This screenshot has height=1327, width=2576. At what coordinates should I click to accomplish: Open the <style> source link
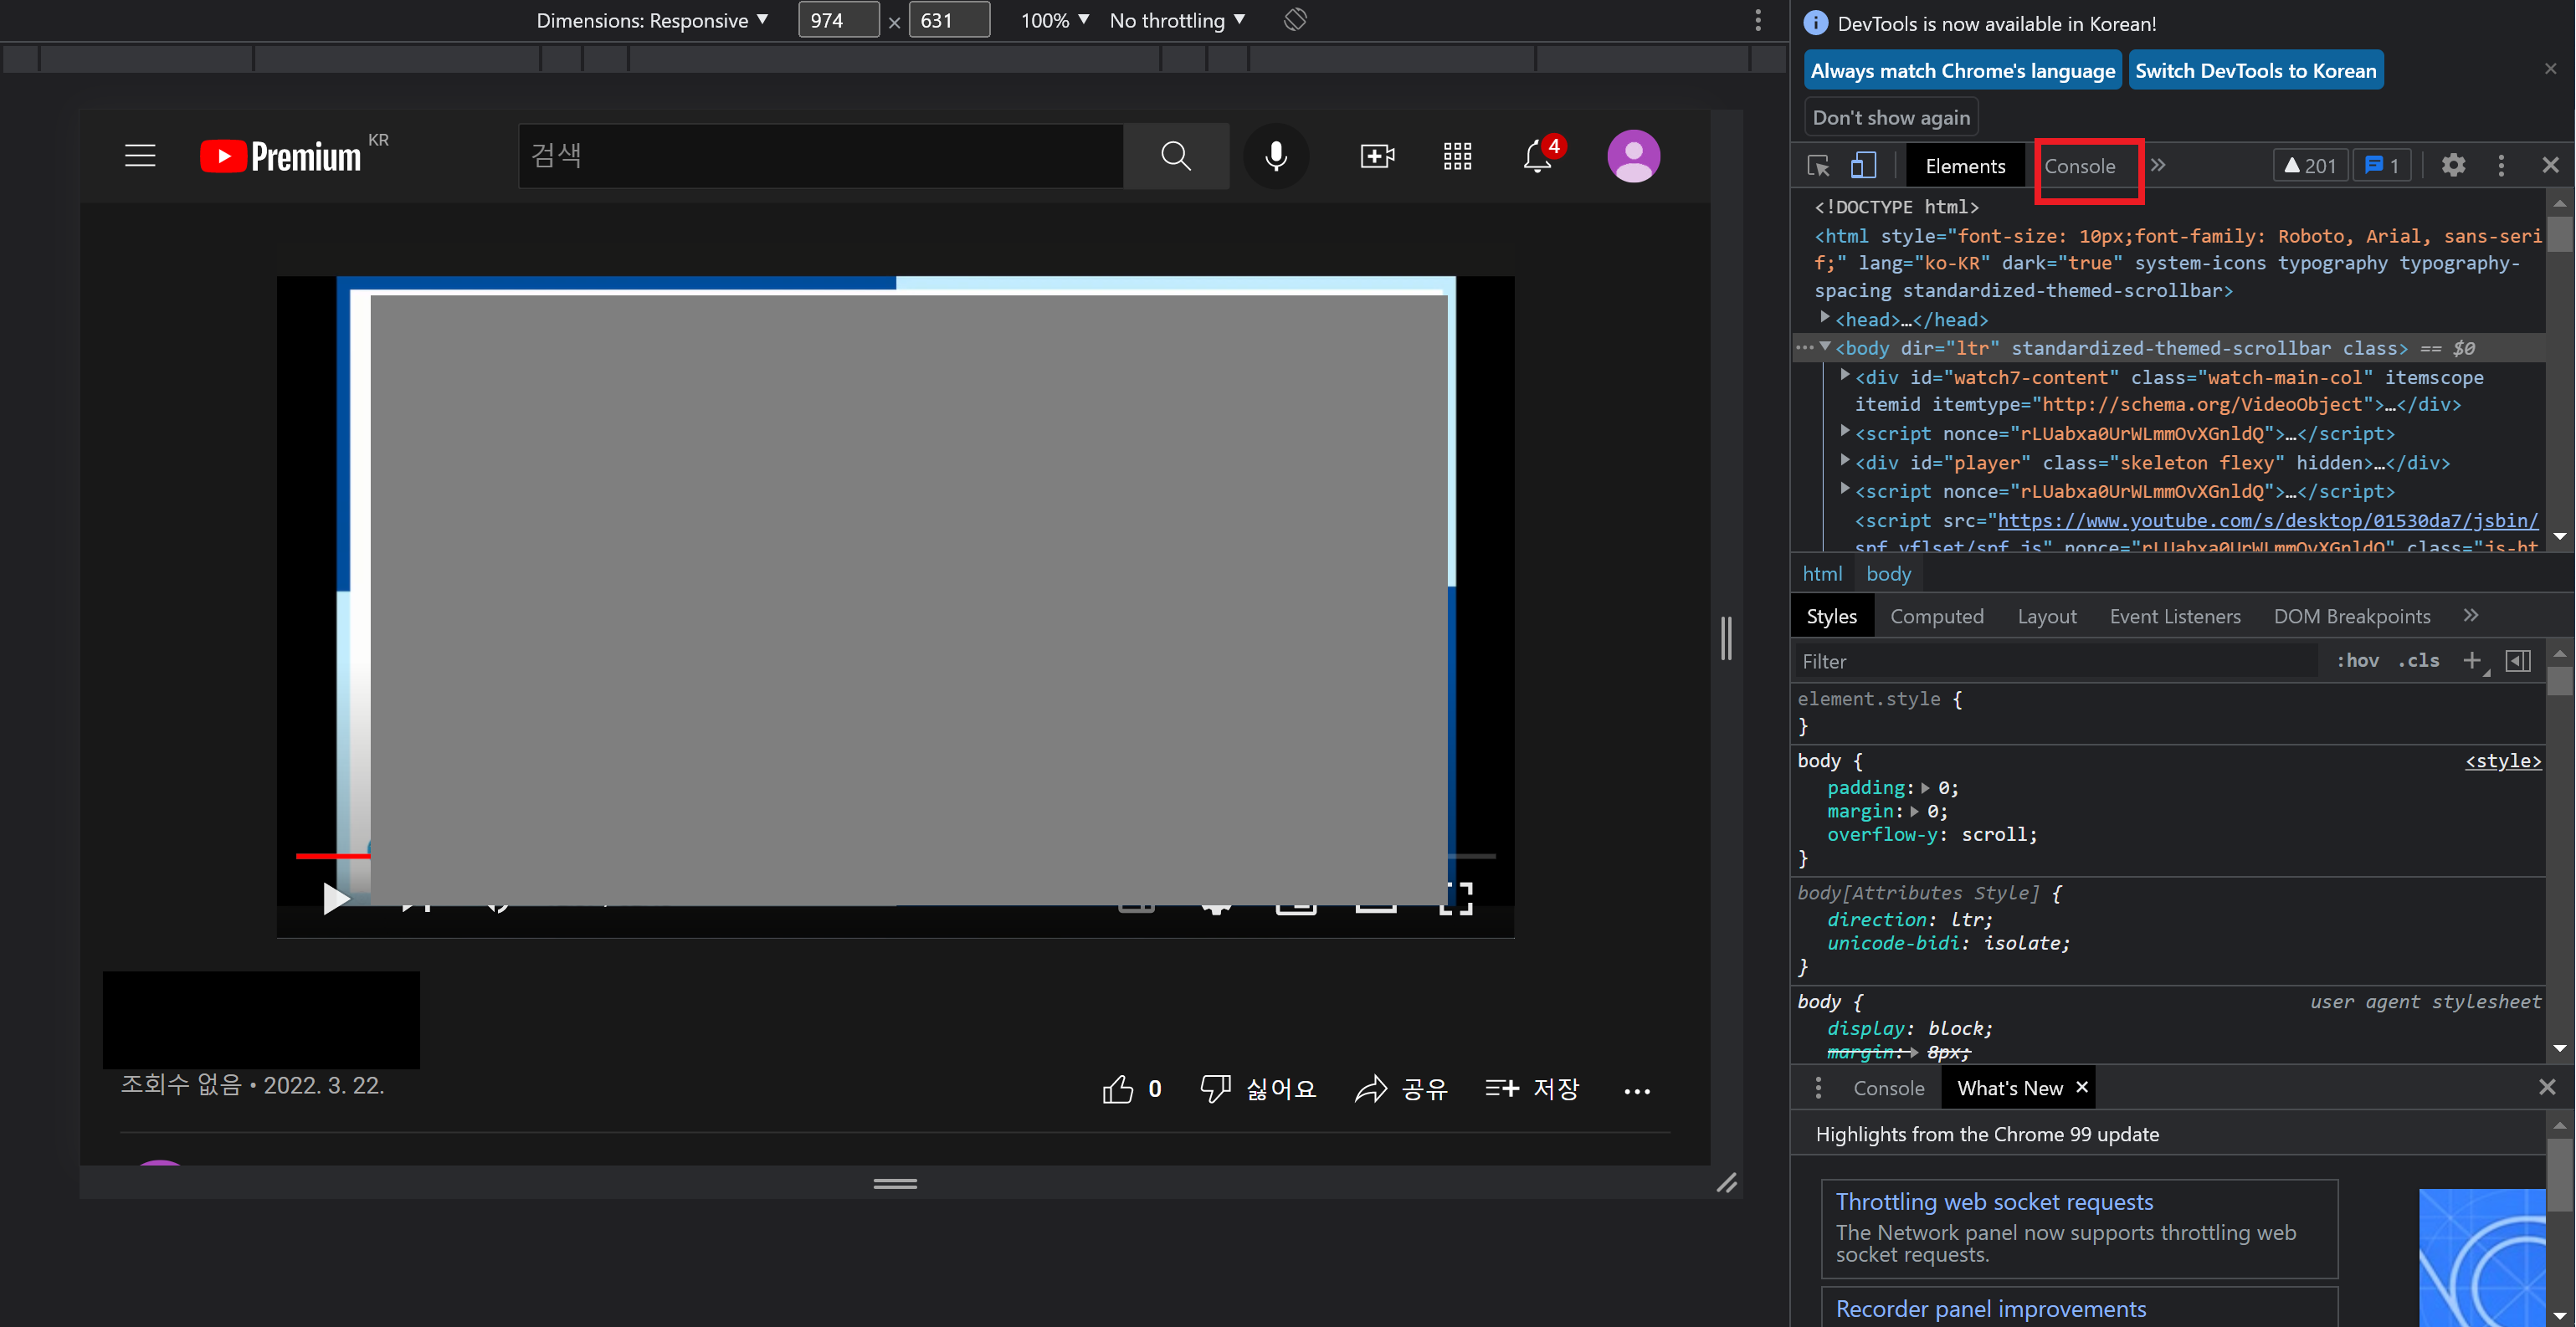pyautogui.click(x=2502, y=761)
